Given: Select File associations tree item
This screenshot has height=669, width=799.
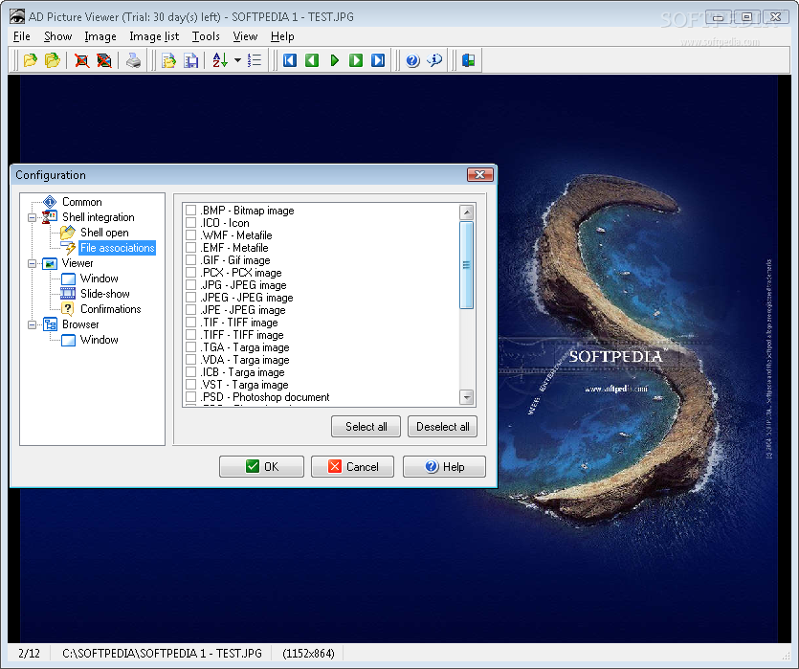Looking at the screenshot, I should (x=117, y=248).
